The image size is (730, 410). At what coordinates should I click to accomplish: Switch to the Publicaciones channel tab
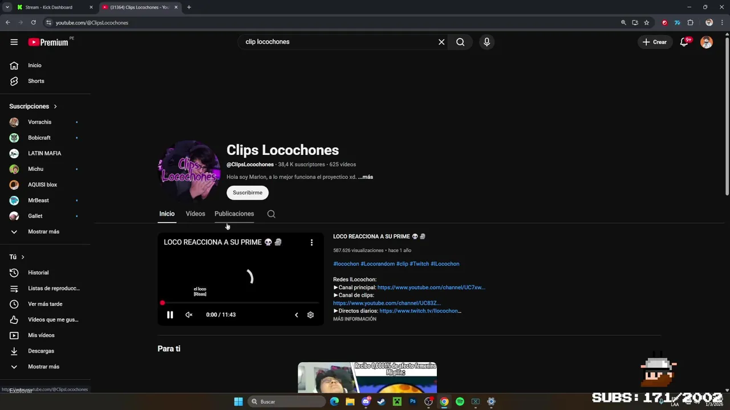(234, 214)
